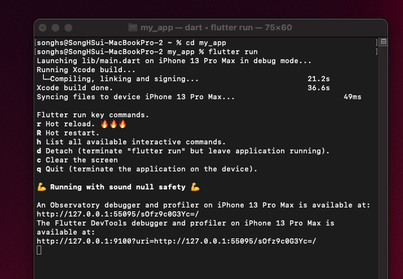Viewport: 403px width, 279px height.
Task: Click the 'R Hot restart.' line
Action: 68,133
